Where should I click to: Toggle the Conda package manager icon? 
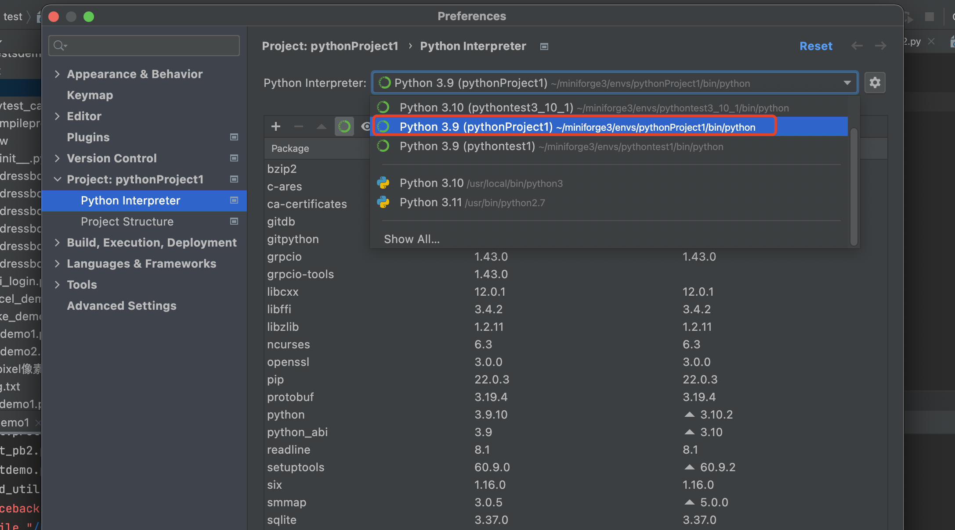(x=344, y=126)
